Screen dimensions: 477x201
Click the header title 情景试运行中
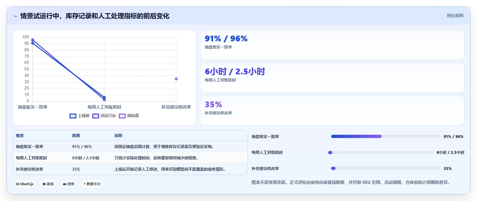point(95,16)
